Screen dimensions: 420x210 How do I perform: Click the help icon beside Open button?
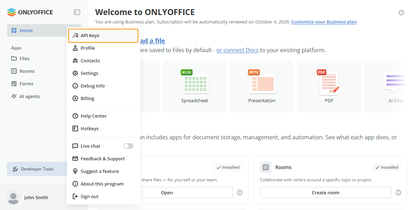[240, 192]
